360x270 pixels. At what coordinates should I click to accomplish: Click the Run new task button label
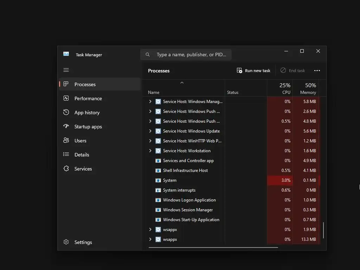258,71
